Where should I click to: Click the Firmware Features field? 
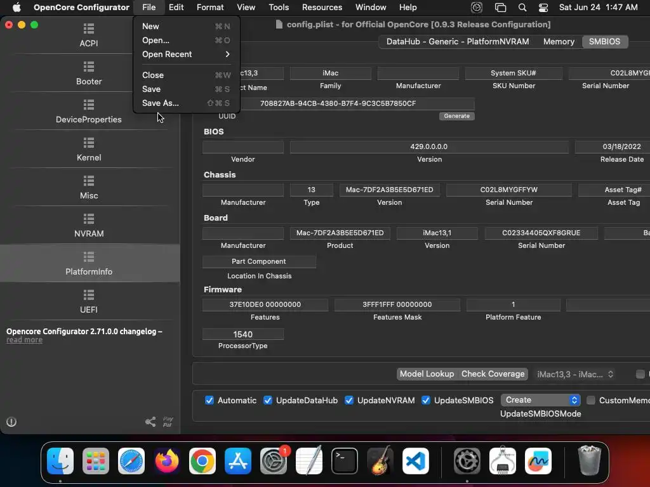click(265, 305)
